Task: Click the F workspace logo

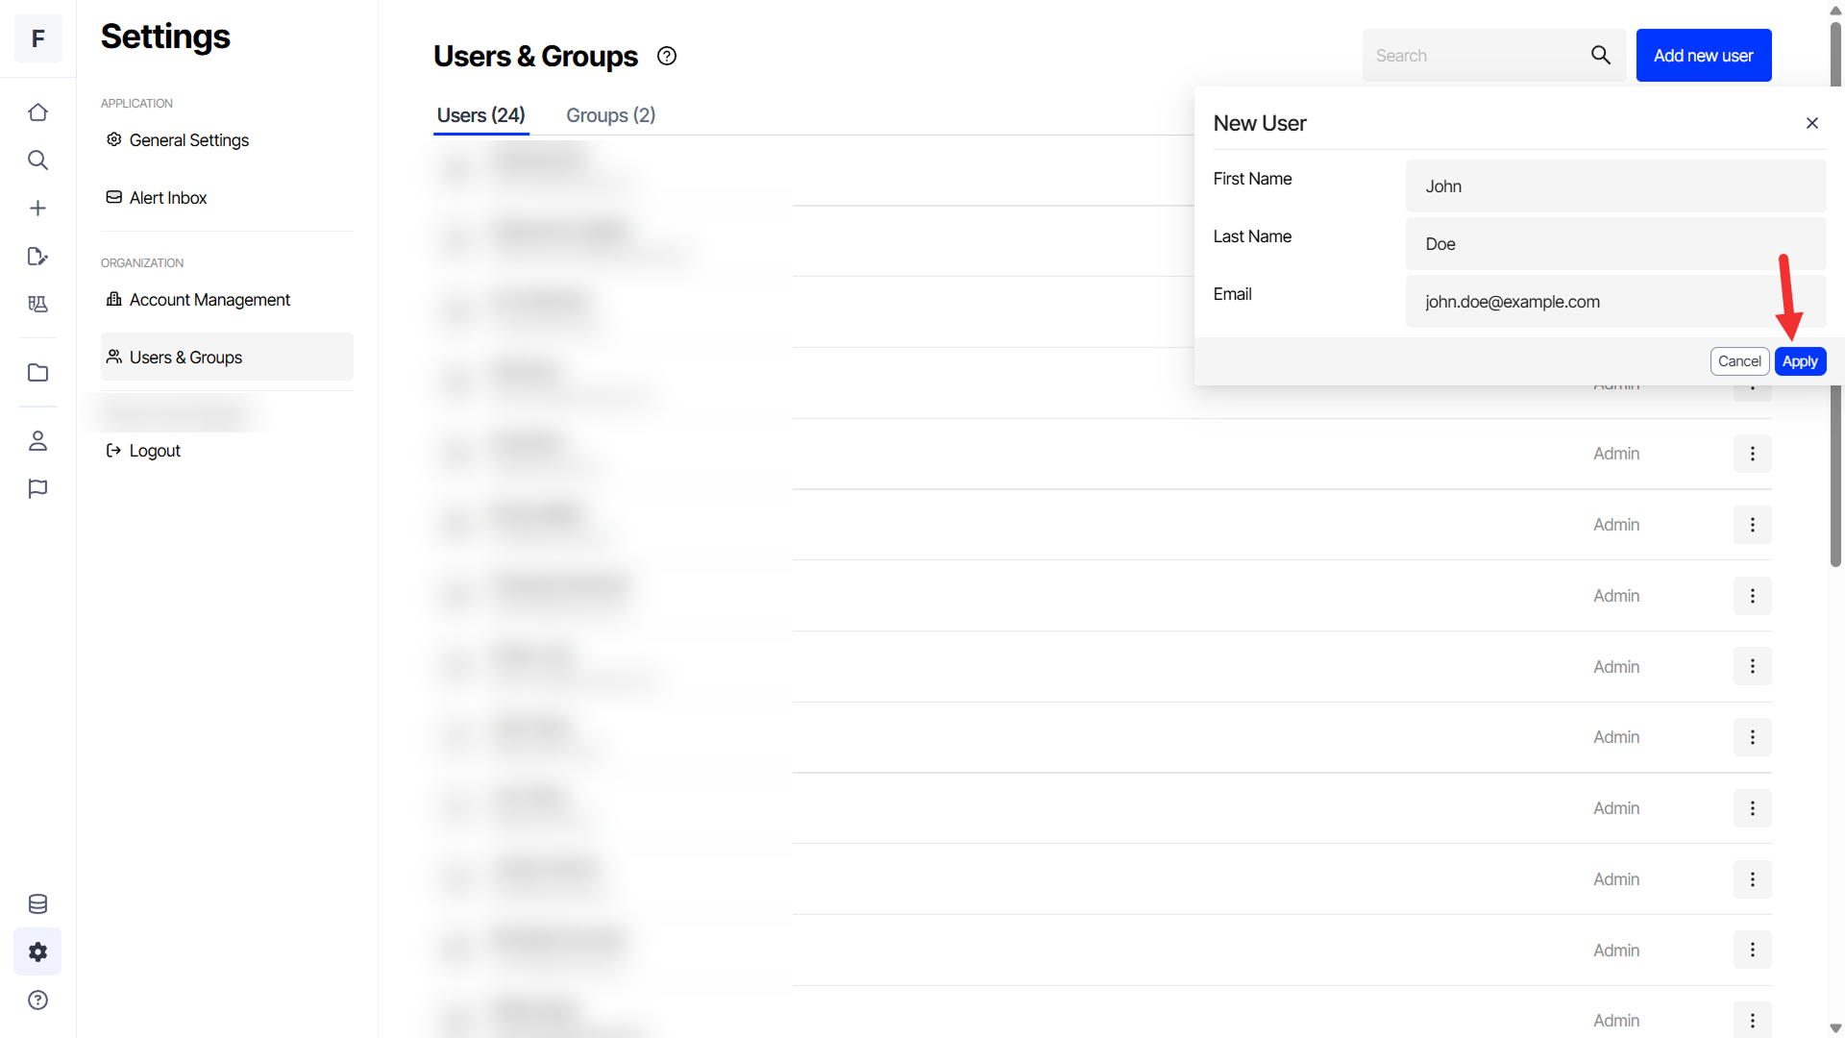Action: (x=37, y=38)
